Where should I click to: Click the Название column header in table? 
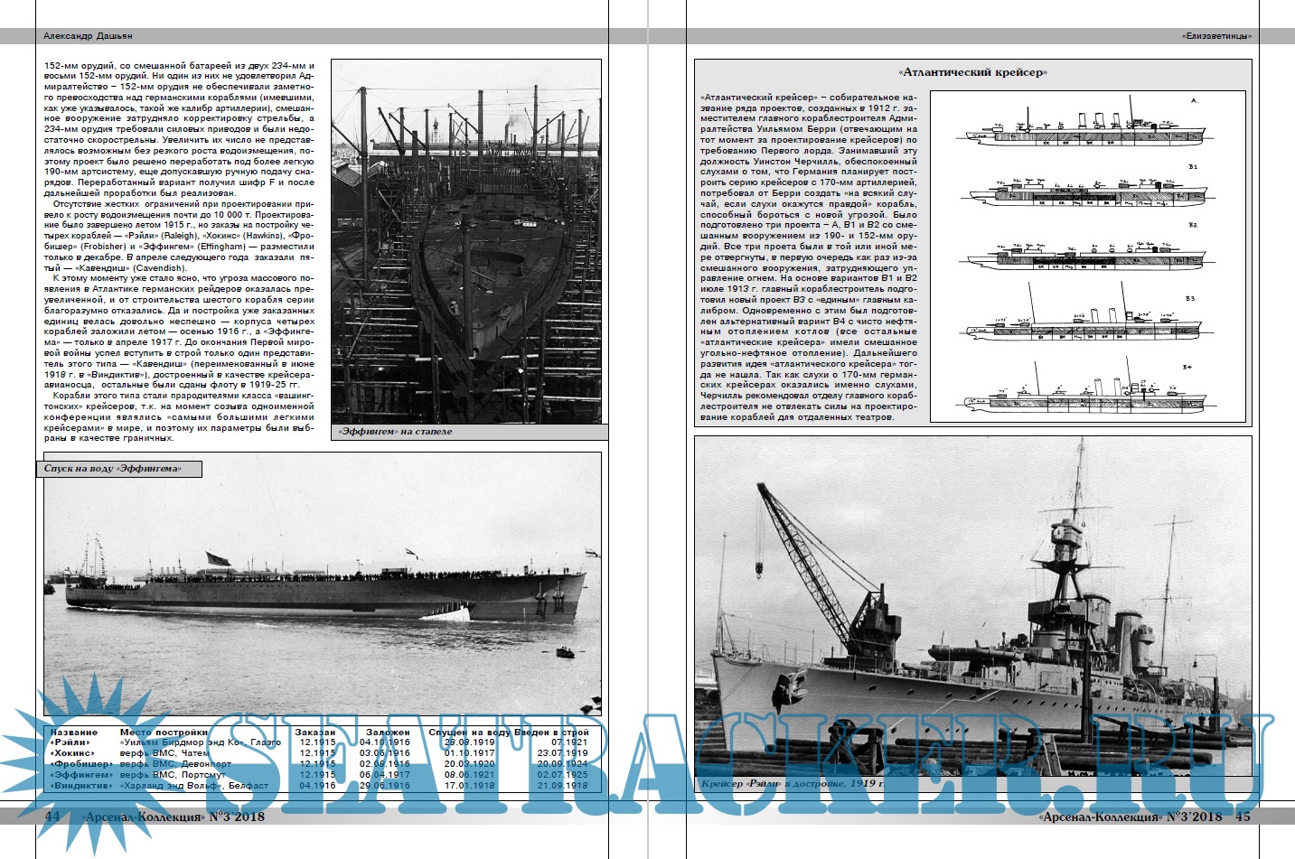74,733
